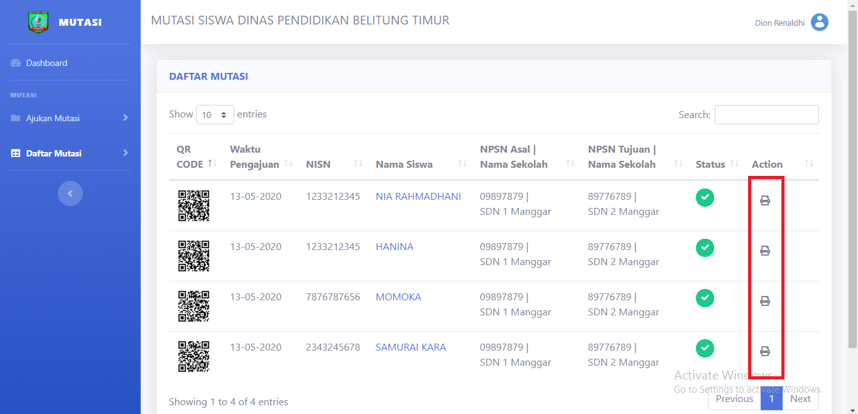The width and height of the screenshot is (858, 414).
Task: Select '89776789 | SDN 2 Manggar' in HANINA row
Action: click(624, 254)
